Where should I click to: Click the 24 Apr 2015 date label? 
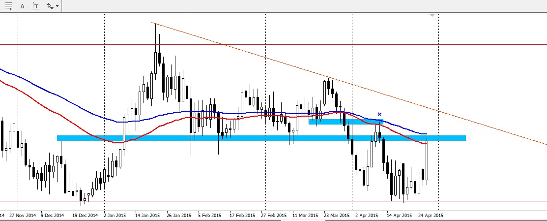pyautogui.click(x=431, y=216)
